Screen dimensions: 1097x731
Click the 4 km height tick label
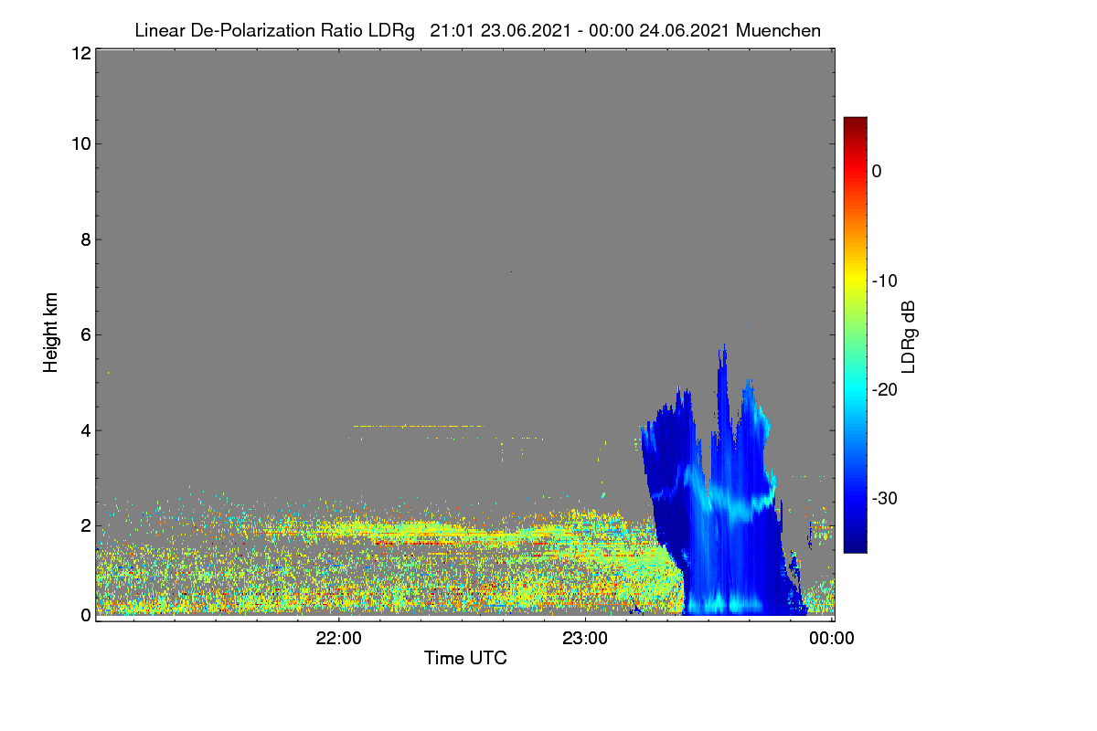point(84,429)
